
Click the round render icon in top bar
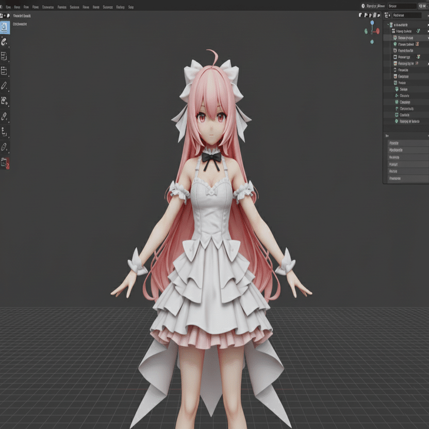(363, 6)
